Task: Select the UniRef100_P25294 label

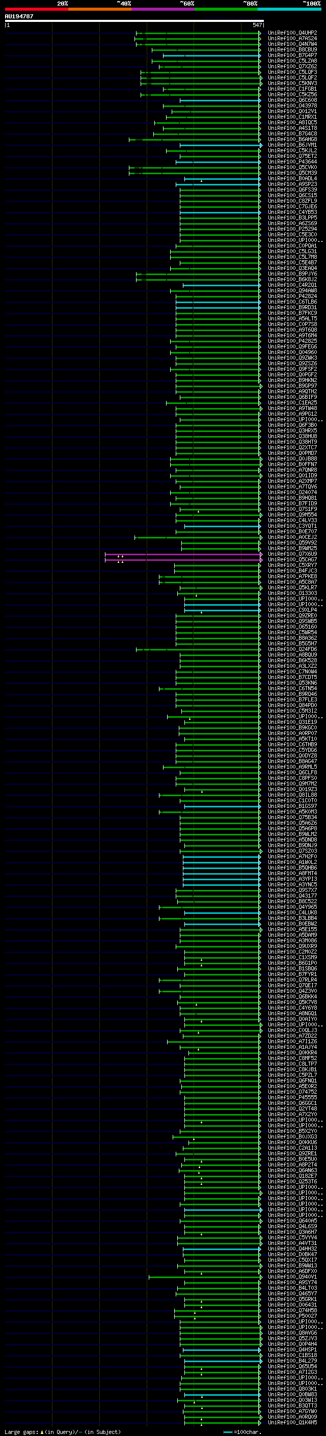Action: click(292, 229)
